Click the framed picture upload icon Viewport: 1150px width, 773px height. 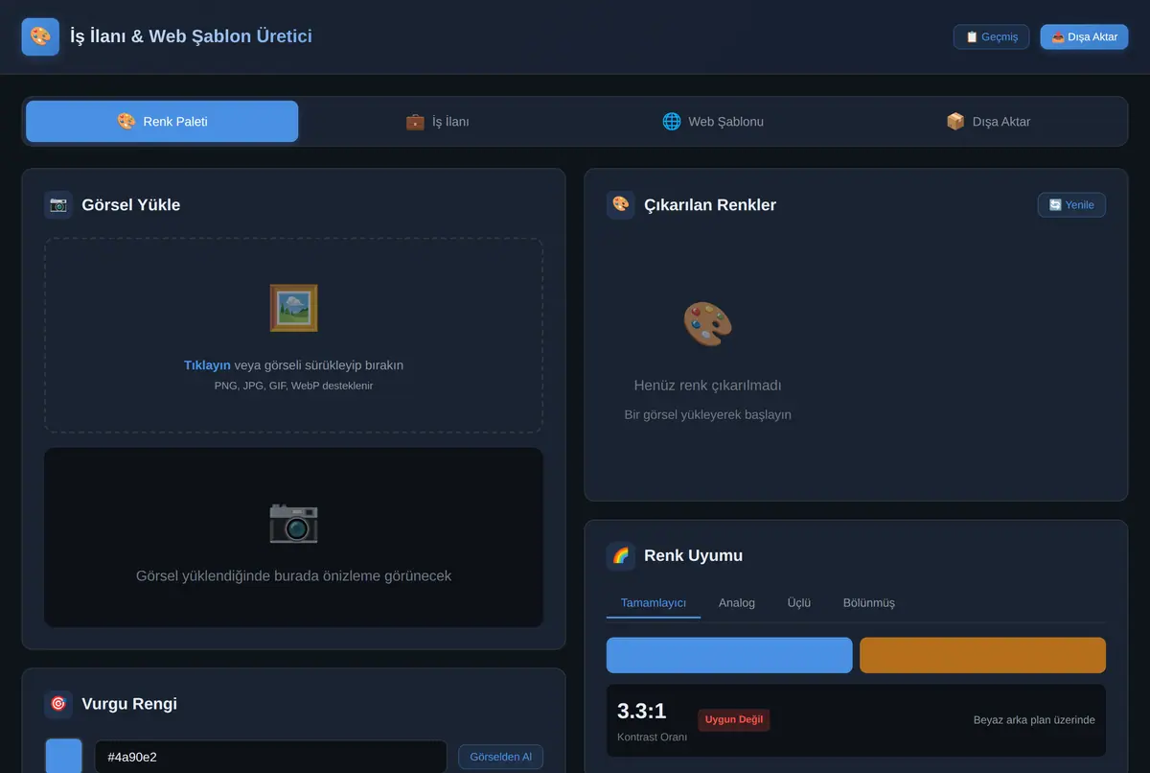point(293,308)
